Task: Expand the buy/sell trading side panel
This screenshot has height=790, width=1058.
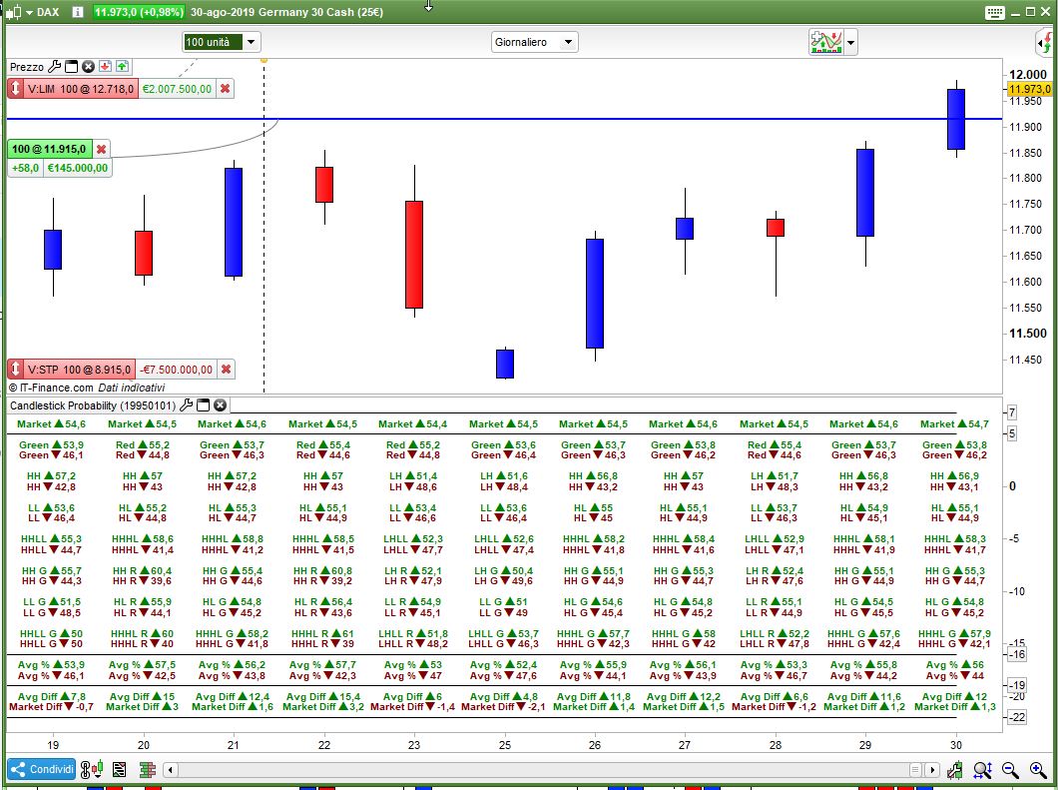Action: [1045, 43]
